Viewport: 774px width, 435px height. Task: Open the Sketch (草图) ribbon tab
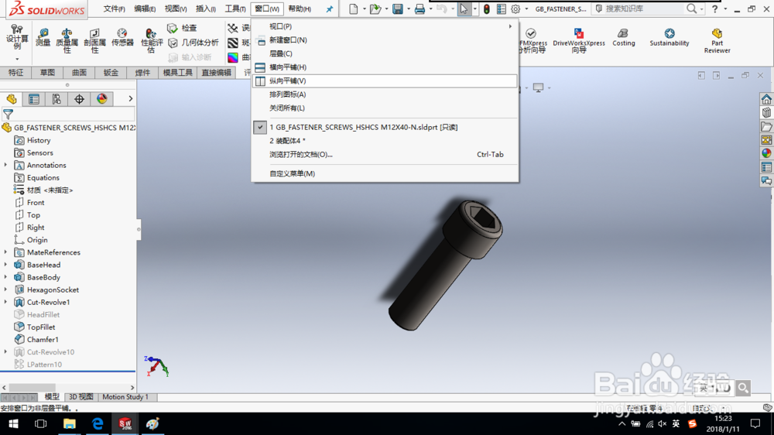47,73
